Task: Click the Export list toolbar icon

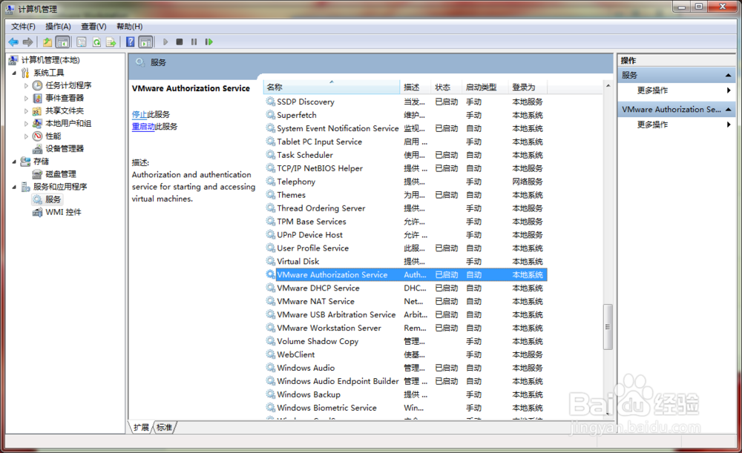Action: (x=111, y=42)
